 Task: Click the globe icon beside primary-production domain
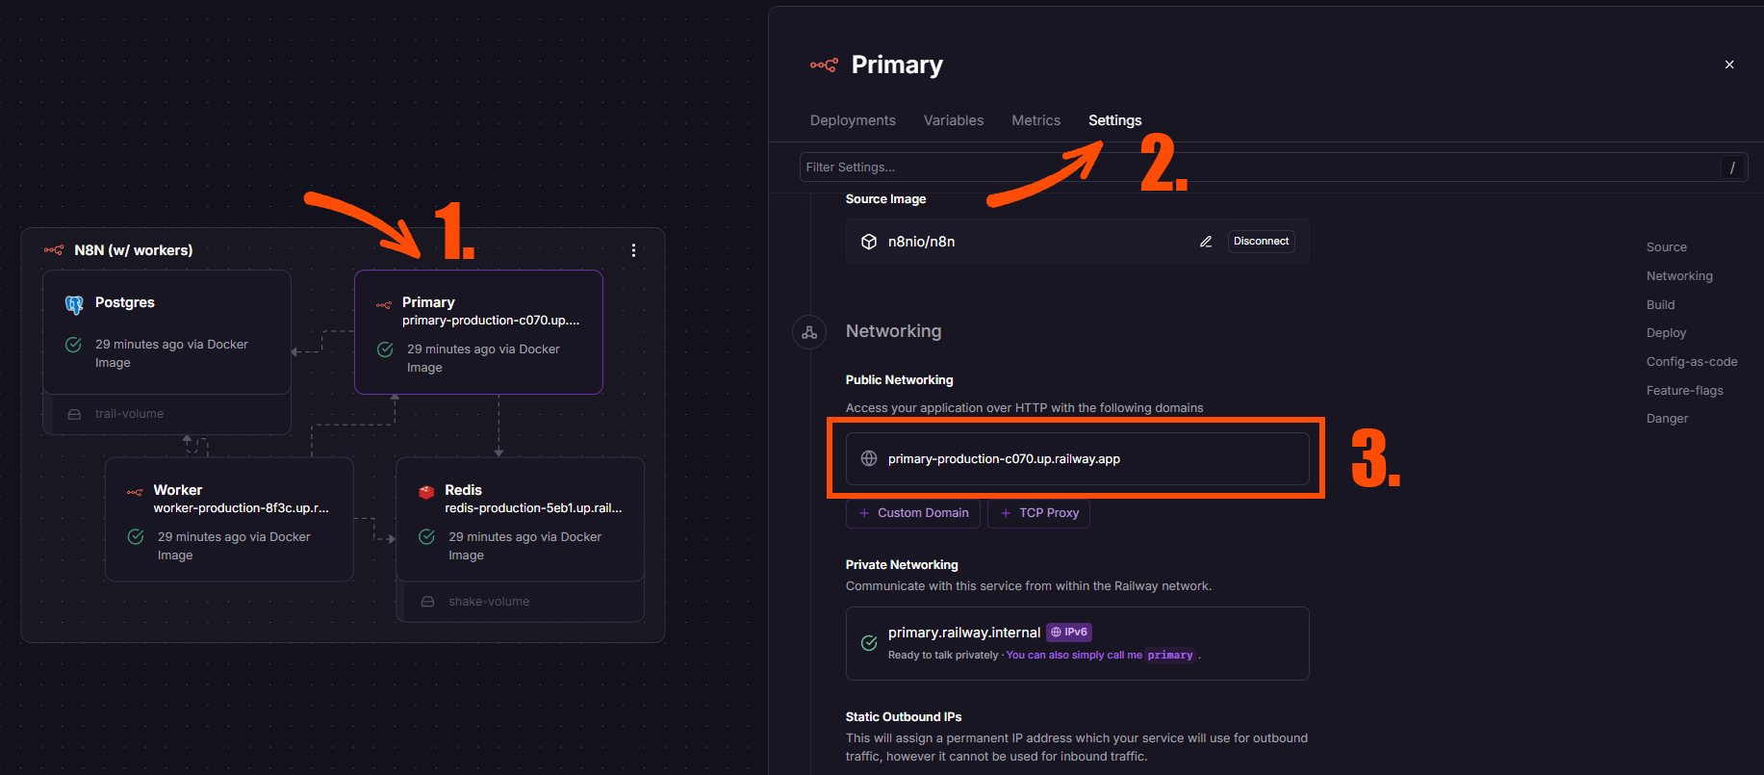[869, 458]
